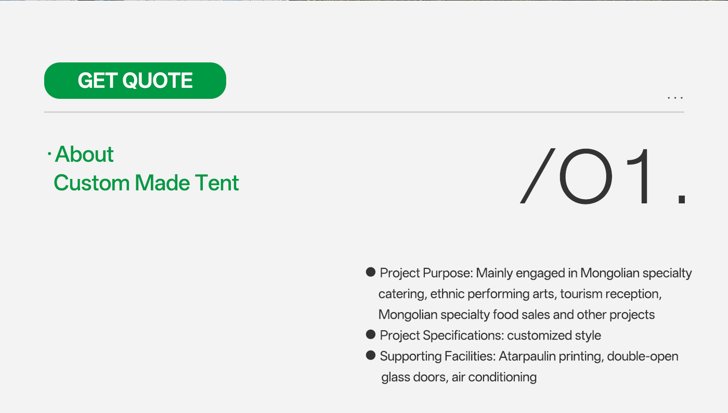Click the green GET QUOTE button
The image size is (728, 413).
[x=135, y=81]
